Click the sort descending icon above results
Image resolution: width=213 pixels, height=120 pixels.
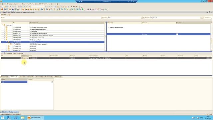(x=5, y=53)
